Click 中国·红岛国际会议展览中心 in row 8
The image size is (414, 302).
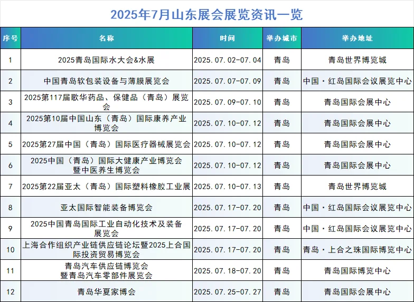(357, 208)
